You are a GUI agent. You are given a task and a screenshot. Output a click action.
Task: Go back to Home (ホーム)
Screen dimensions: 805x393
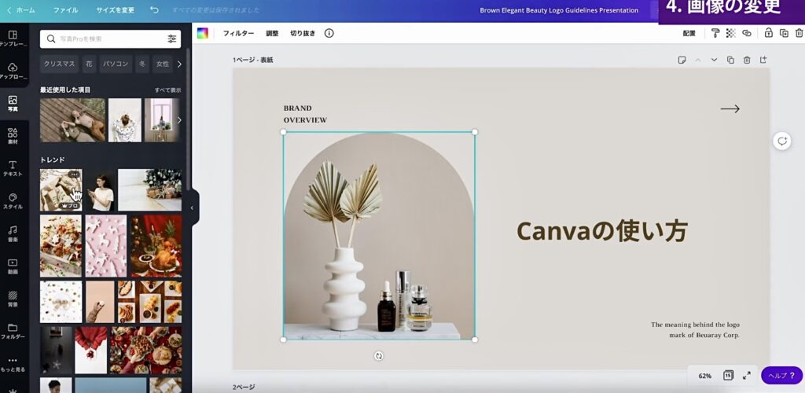tap(21, 9)
